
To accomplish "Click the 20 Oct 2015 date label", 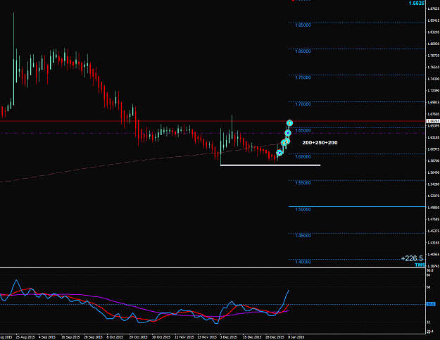I will click(139, 337).
